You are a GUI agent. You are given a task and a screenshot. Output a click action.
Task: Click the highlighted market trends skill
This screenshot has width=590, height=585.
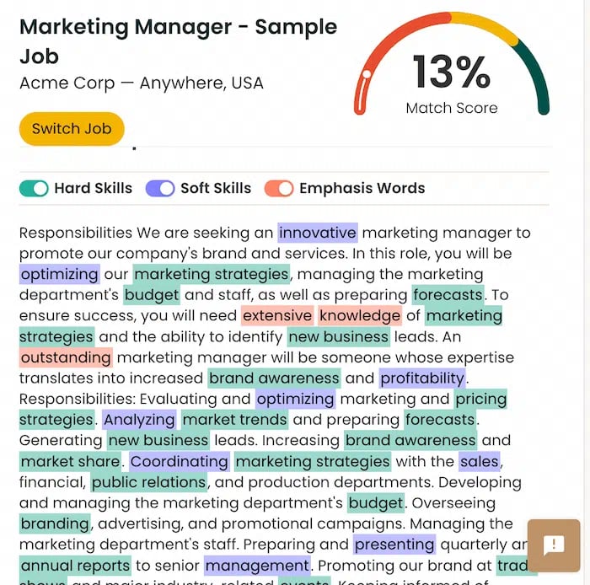pyautogui.click(x=235, y=420)
